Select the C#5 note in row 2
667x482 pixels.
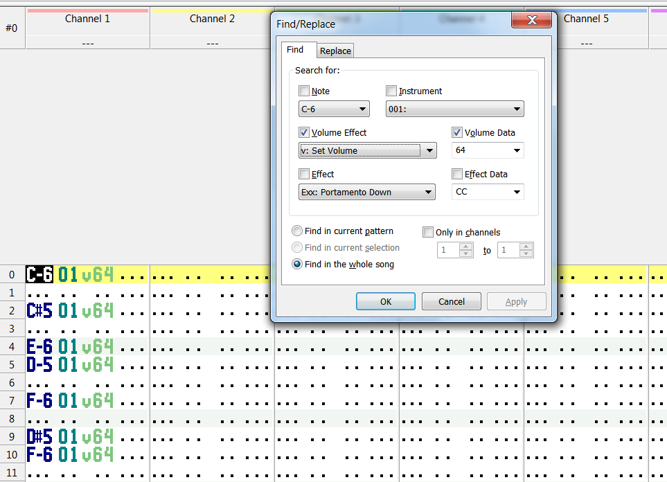(39, 310)
